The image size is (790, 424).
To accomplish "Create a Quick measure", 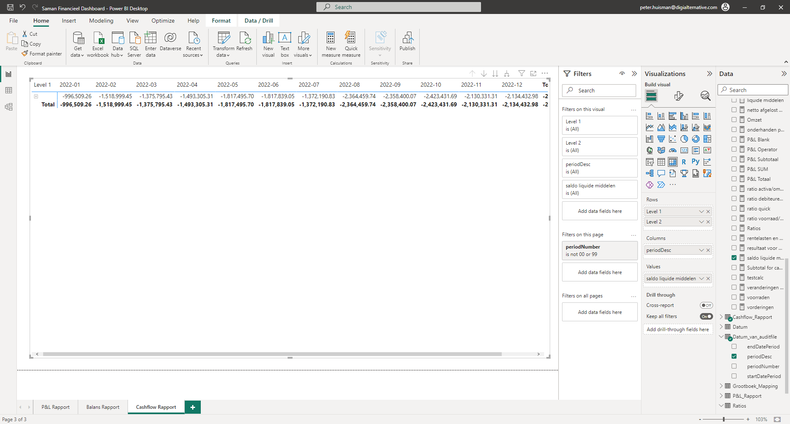I will (x=351, y=44).
